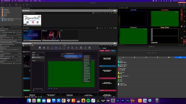Click the WELCOME countdown slide thumbnail
186x104 pixels.
(32, 36)
